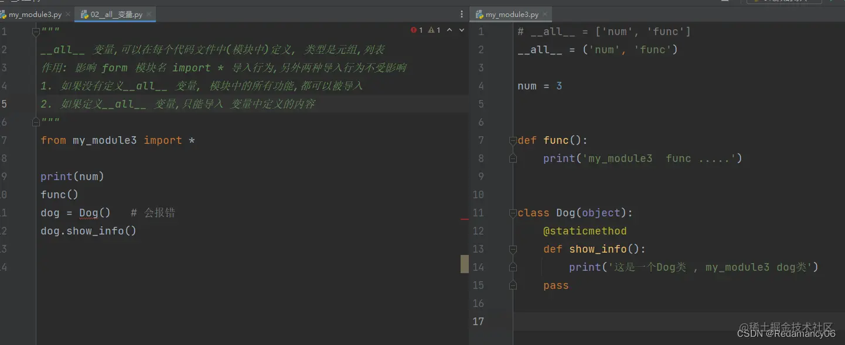Collapse the Dog class fold arrow

513,212
